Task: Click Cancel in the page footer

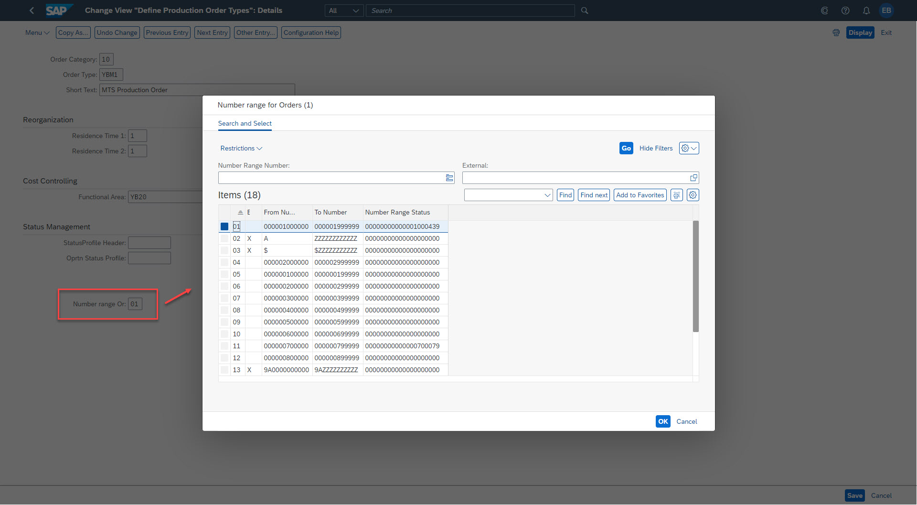Action: click(881, 495)
